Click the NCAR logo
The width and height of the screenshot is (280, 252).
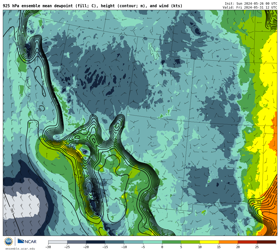[27, 241]
